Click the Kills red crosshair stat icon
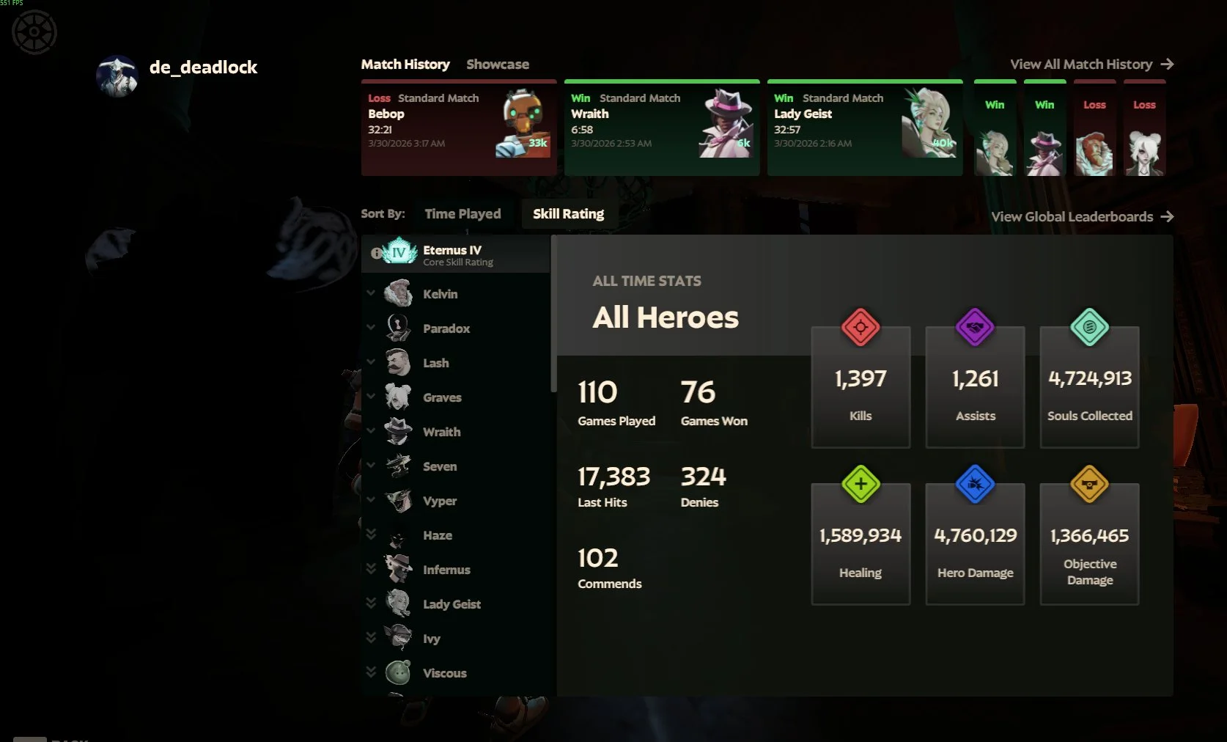Viewport: 1227px width, 742px height. 861,327
